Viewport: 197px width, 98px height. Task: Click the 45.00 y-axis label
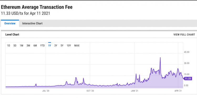coord(186,52)
